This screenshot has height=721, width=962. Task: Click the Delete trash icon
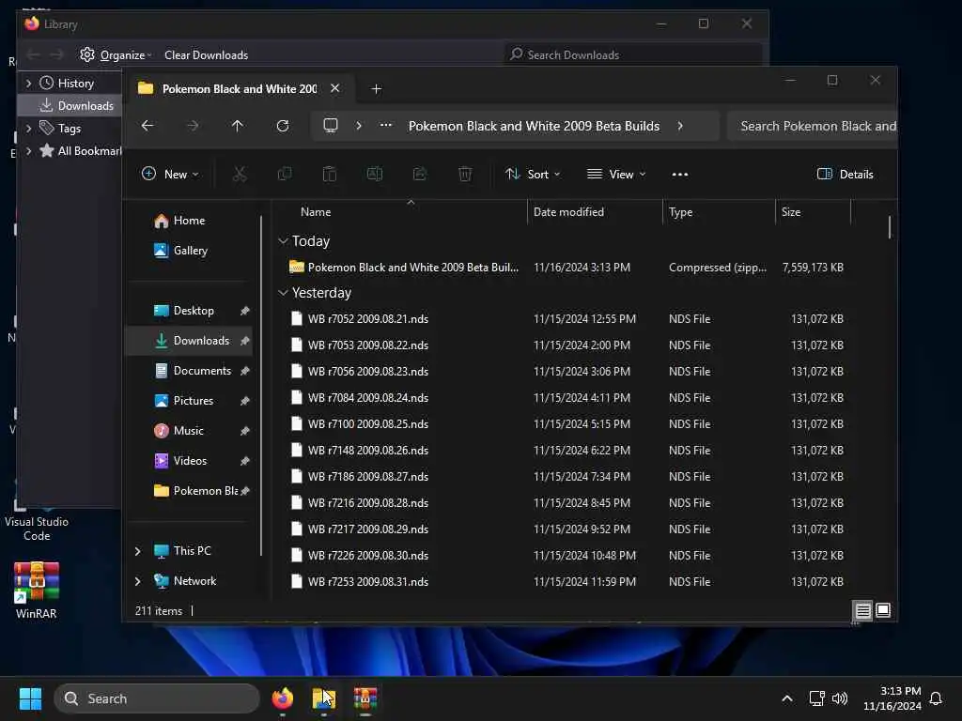(465, 174)
